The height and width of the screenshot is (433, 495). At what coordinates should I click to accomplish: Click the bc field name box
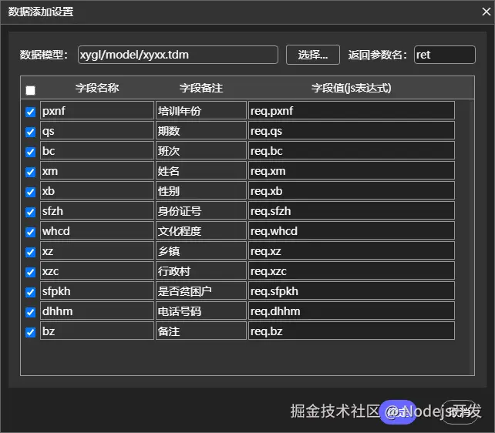coord(97,150)
